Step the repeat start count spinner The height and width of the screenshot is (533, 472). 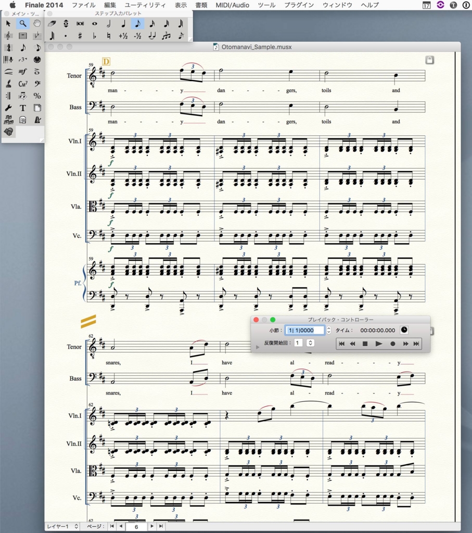pyautogui.click(x=310, y=343)
